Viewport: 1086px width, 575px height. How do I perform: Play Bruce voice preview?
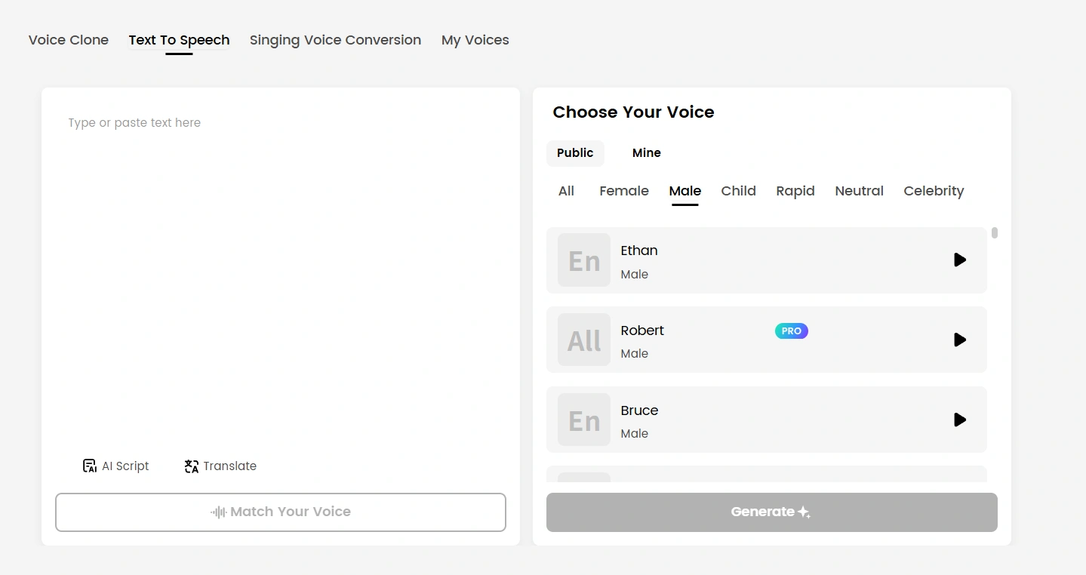(x=959, y=420)
